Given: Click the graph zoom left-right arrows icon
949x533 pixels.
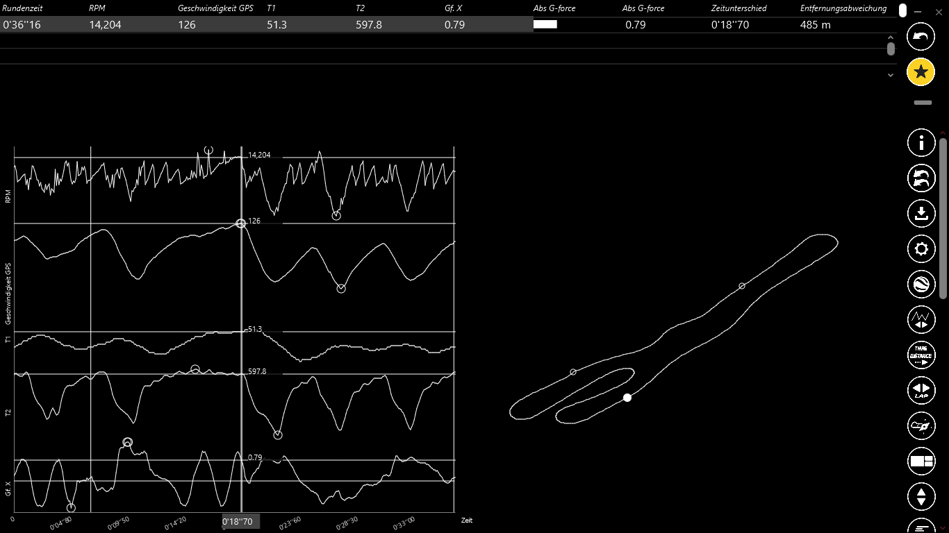Looking at the screenshot, I should pos(921,319).
